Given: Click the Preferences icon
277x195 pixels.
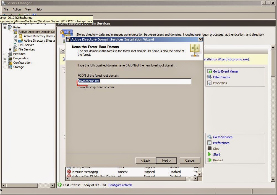Looking at the screenshot, I should [210, 143].
